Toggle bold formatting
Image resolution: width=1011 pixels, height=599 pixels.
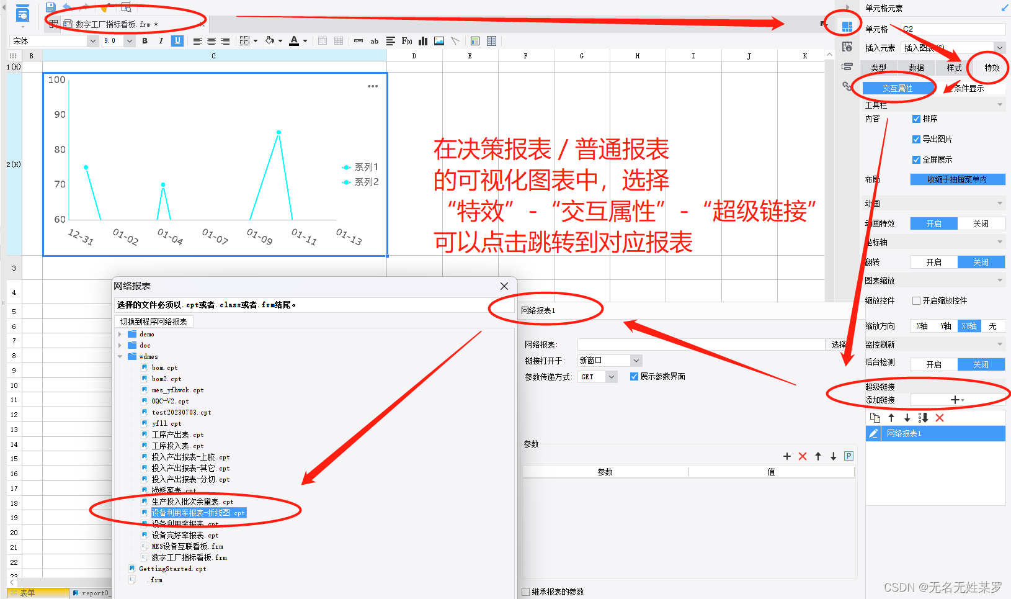[145, 41]
